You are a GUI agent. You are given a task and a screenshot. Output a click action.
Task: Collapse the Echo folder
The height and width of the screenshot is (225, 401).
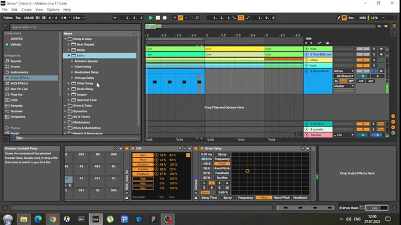69,56
